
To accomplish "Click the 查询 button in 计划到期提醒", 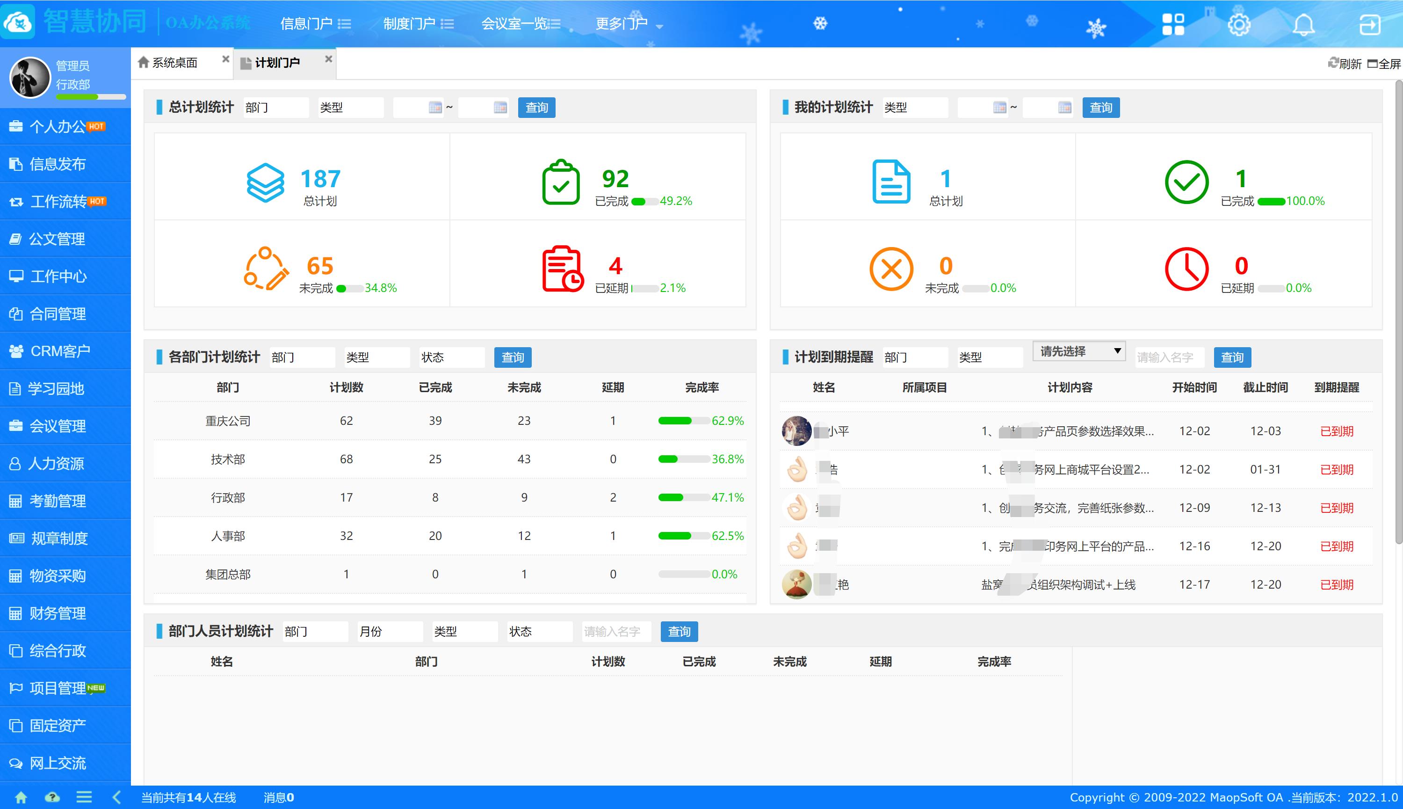I will click(x=1232, y=357).
